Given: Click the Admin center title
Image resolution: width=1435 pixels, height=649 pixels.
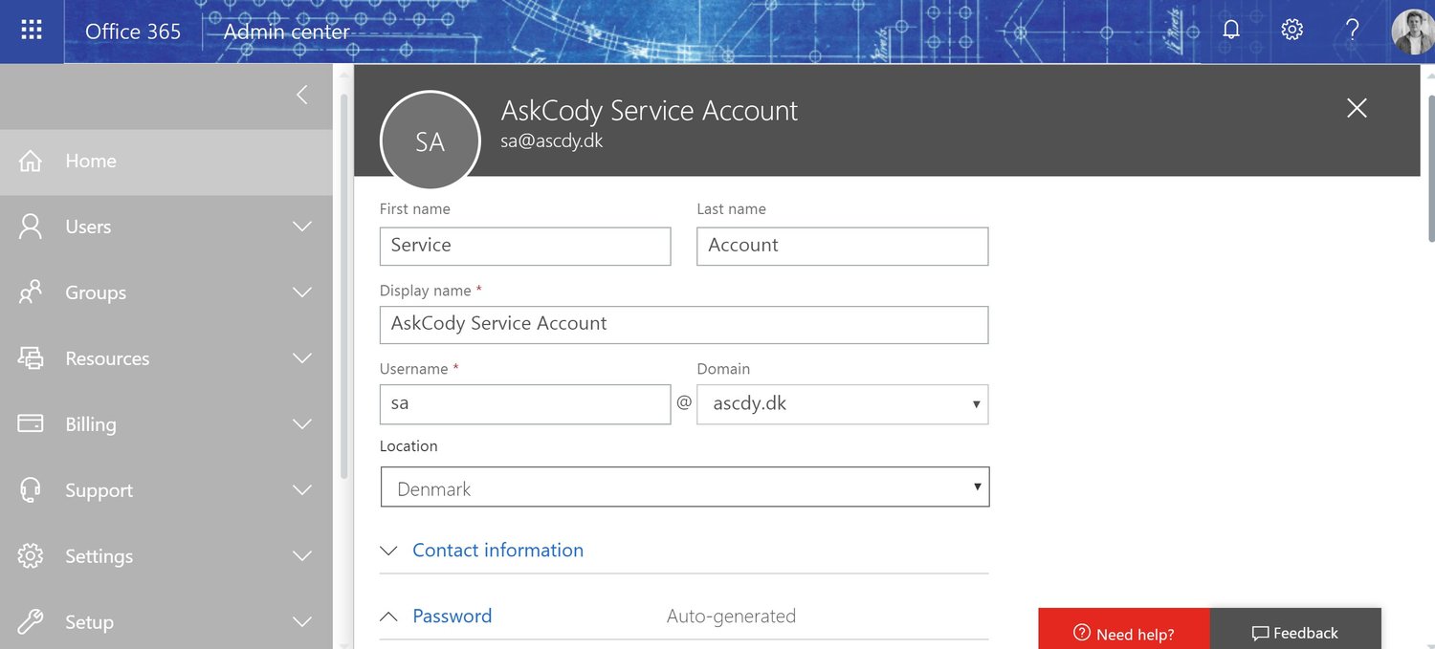Looking at the screenshot, I should pyautogui.click(x=287, y=32).
